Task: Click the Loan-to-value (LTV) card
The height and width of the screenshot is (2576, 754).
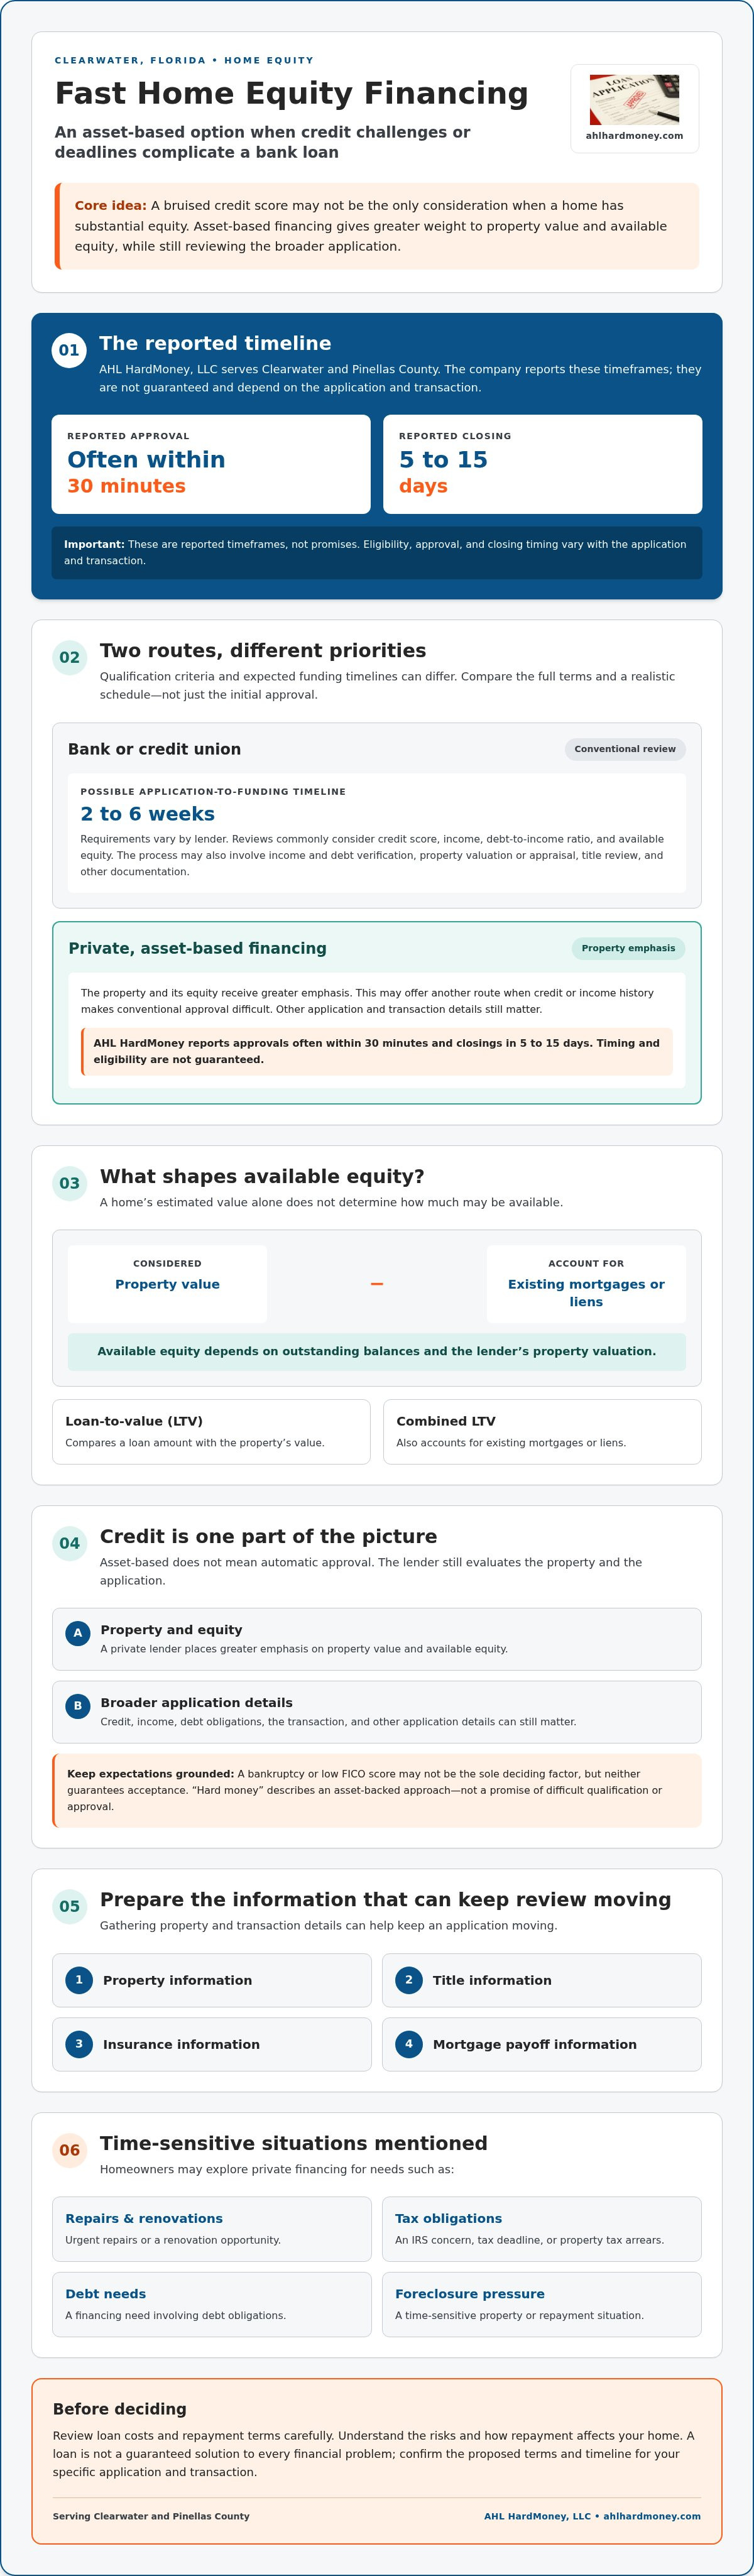Action: 211,1432
